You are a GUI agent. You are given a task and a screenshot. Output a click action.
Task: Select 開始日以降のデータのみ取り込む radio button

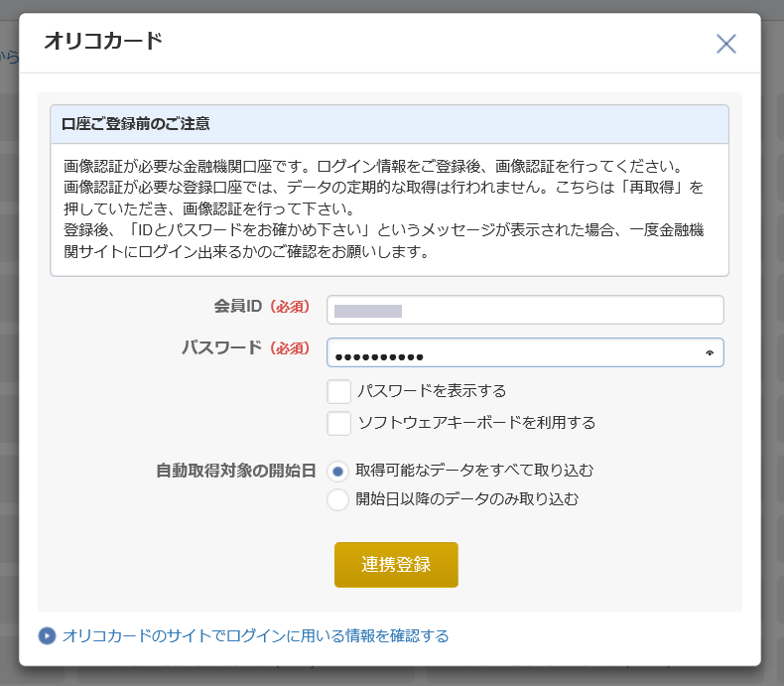(x=338, y=499)
